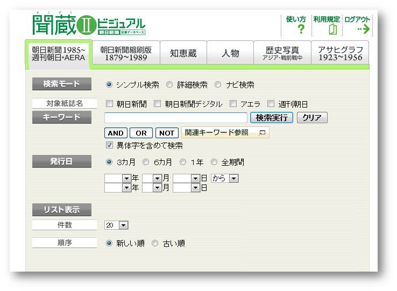The width and height of the screenshot is (397, 291).
Task: Click the クリア button
Action: [312, 117]
